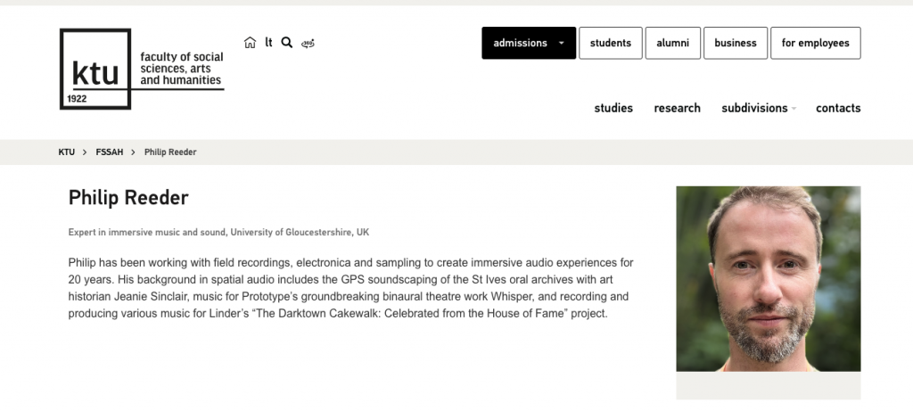
Task: Click the KTU 1922 logo
Action: tap(95, 70)
